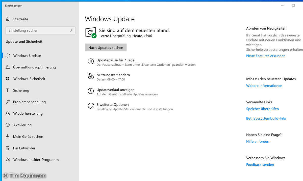Maximize the Einstellungen window
Viewport: 303px width, 181px height.
(x=293, y=5)
